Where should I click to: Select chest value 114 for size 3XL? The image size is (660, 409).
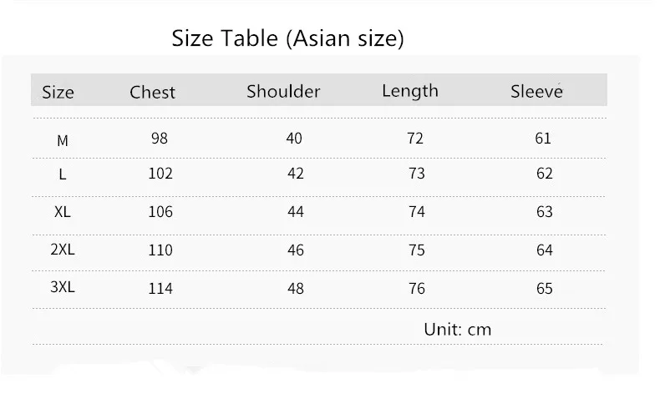pos(160,288)
